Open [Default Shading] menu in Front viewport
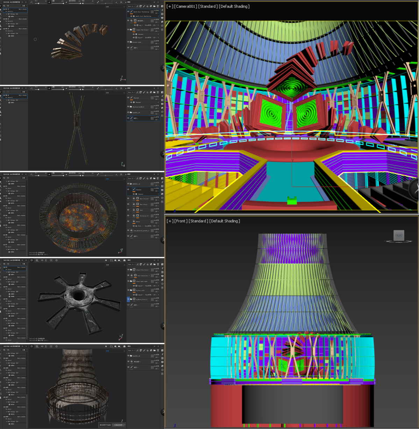Screen dimensions: 419x429 click(x=225, y=221)
